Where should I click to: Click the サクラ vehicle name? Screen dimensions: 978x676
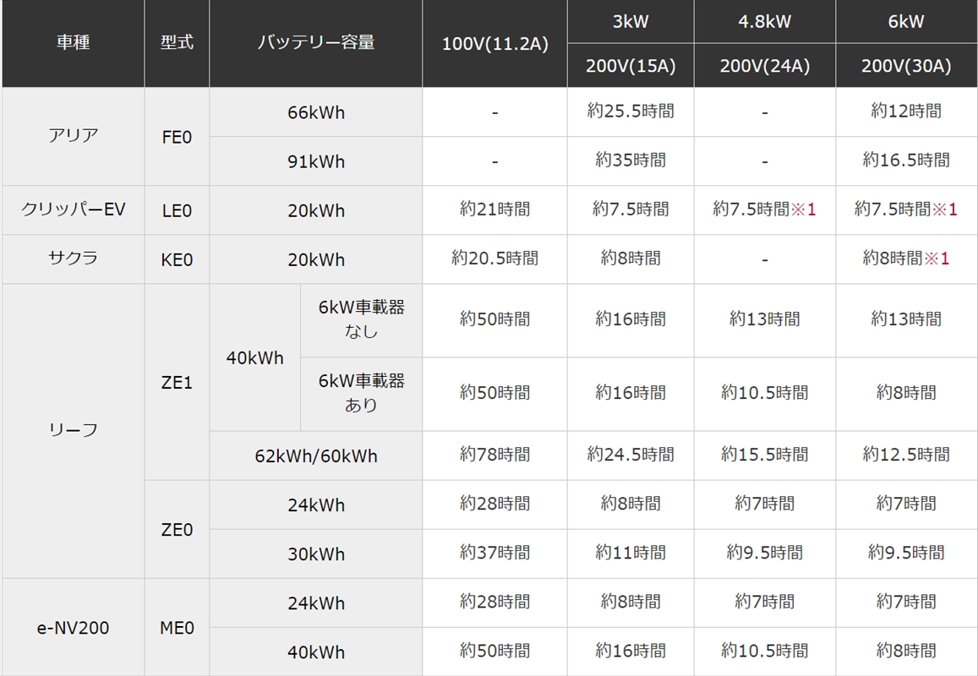(x=73, y=259)
